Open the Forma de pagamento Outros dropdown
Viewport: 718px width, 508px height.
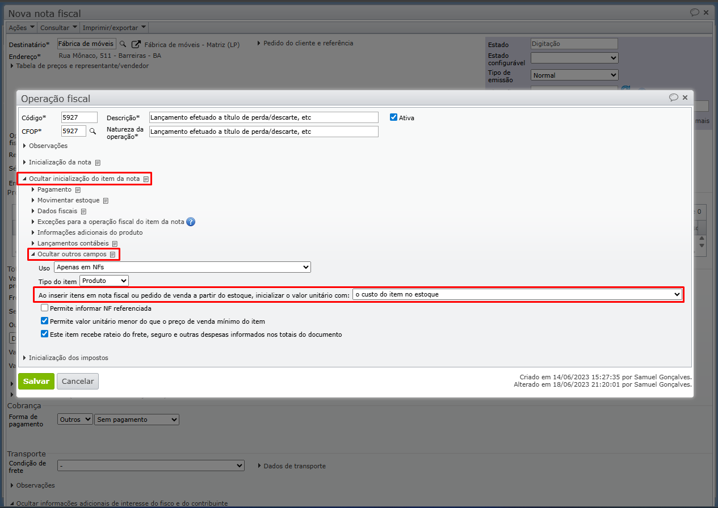pyautogui.click(x=75, y=420)
